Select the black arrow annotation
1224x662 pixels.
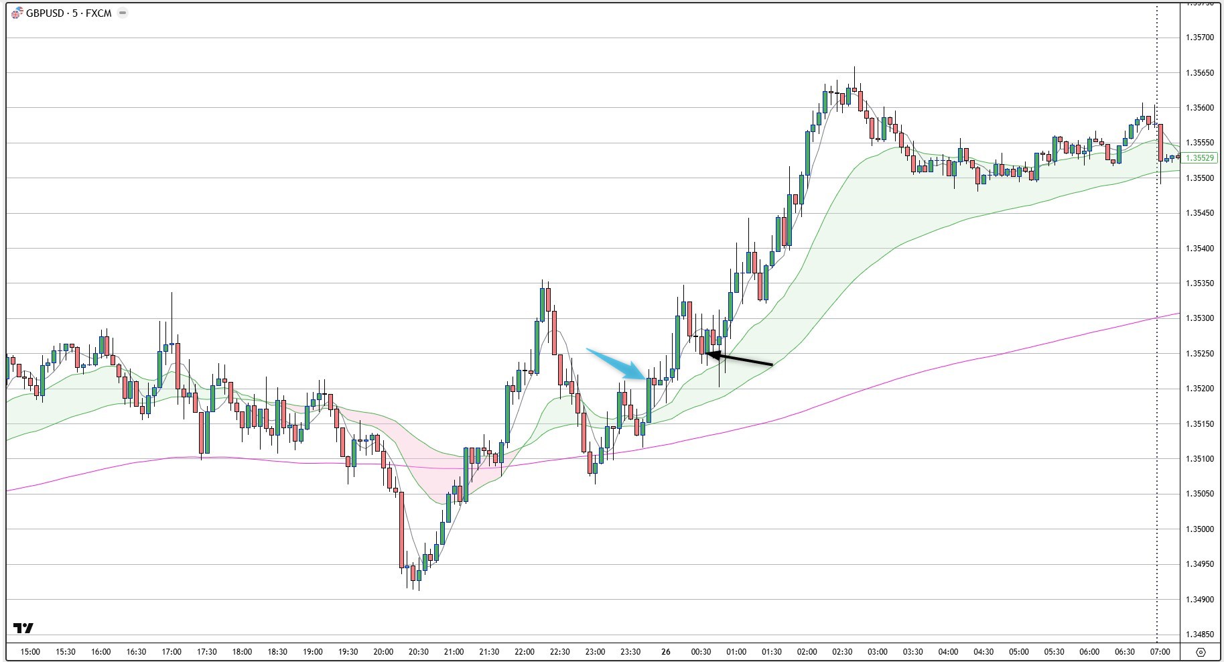point(740,360)
